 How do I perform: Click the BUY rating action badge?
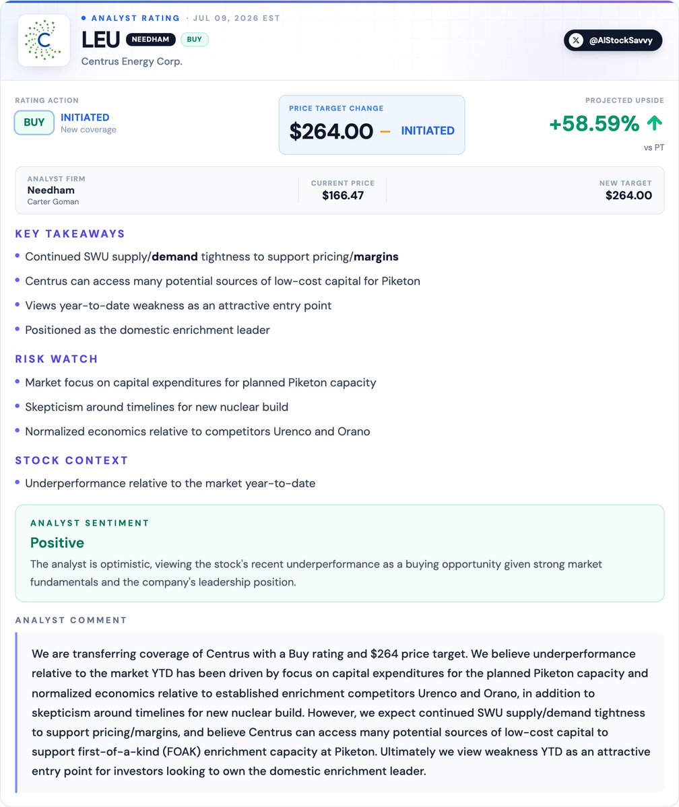coord(34,122)
